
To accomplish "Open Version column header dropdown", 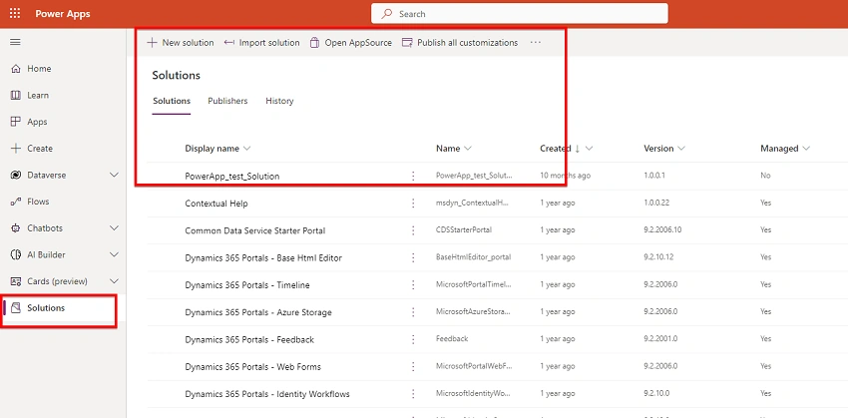I will [681, 149].
